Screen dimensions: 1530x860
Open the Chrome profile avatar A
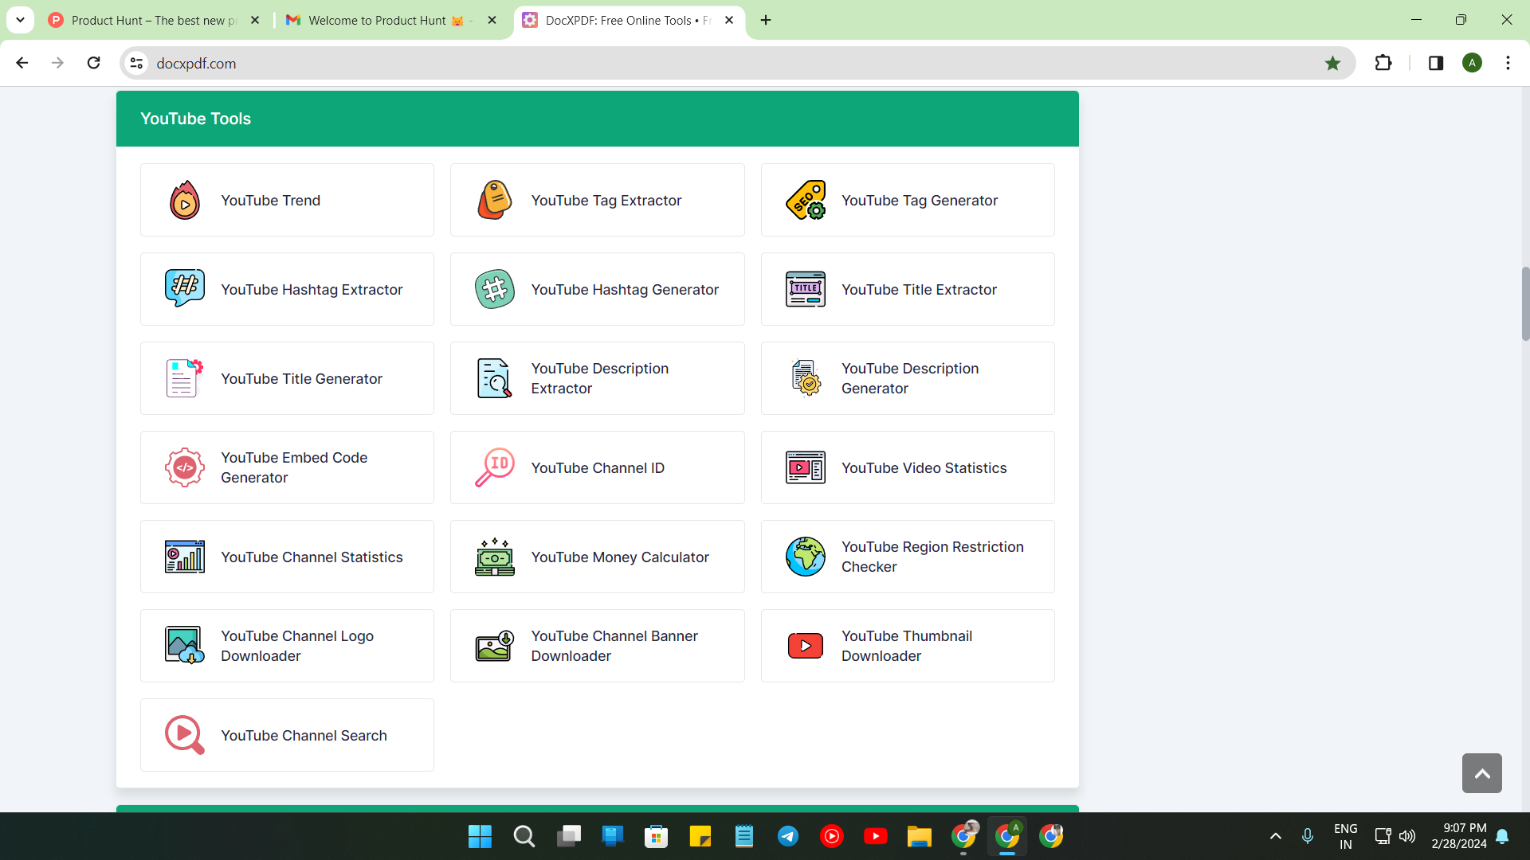coord(1473,63)
